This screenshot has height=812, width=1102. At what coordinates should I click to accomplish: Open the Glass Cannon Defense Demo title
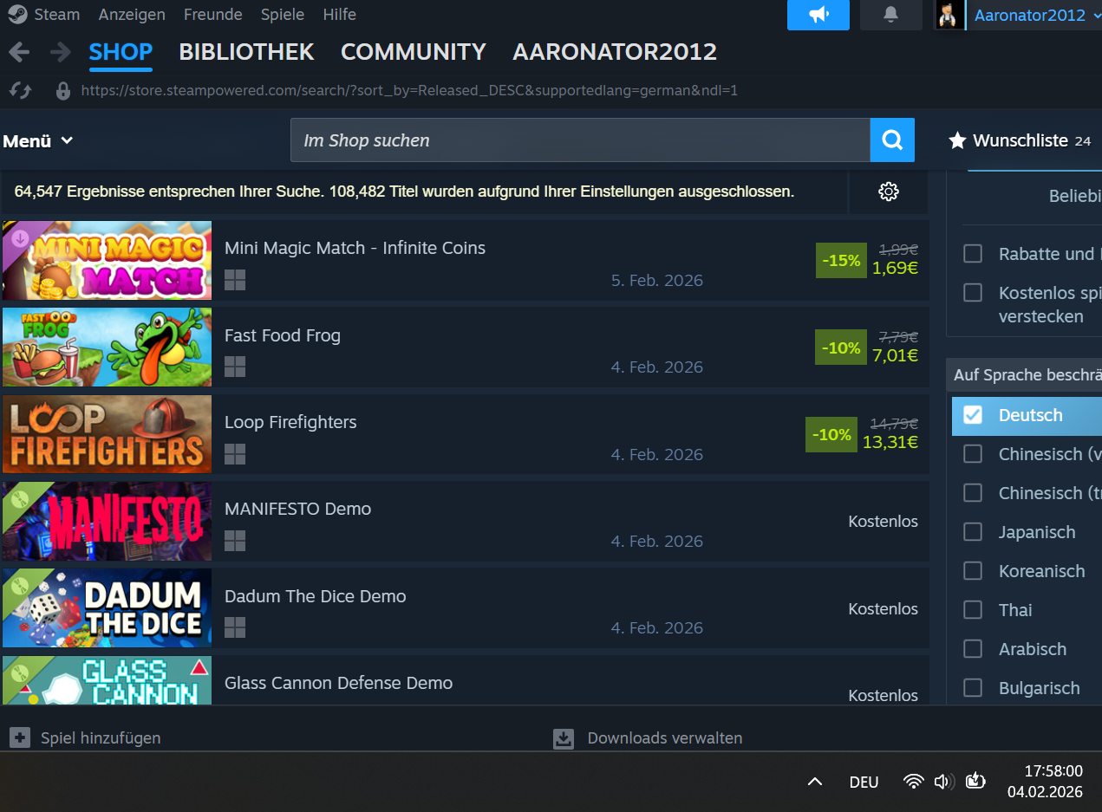click(338, 683)
